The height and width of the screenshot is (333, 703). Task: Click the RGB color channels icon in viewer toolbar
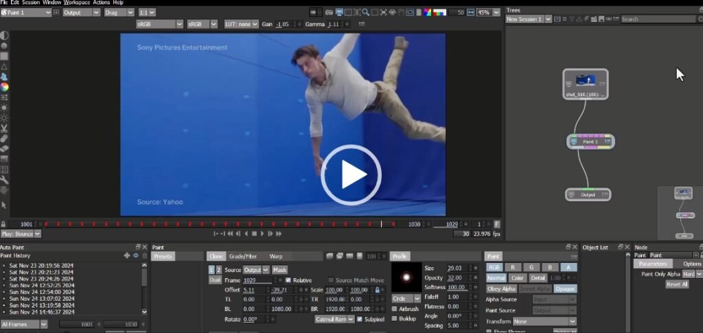[x=427, y=12]
